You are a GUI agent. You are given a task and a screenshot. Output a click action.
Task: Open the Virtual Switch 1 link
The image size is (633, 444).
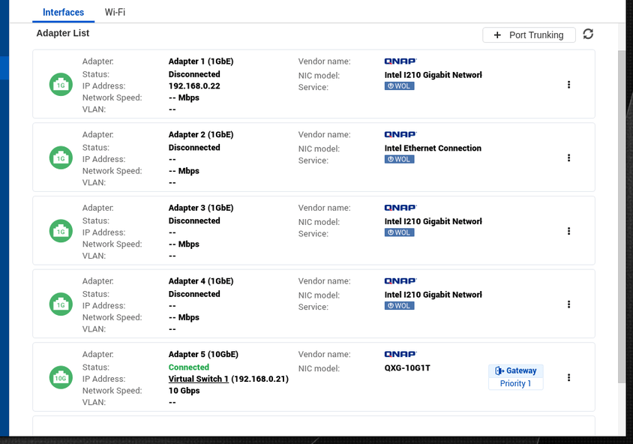(x=199, y=379)
